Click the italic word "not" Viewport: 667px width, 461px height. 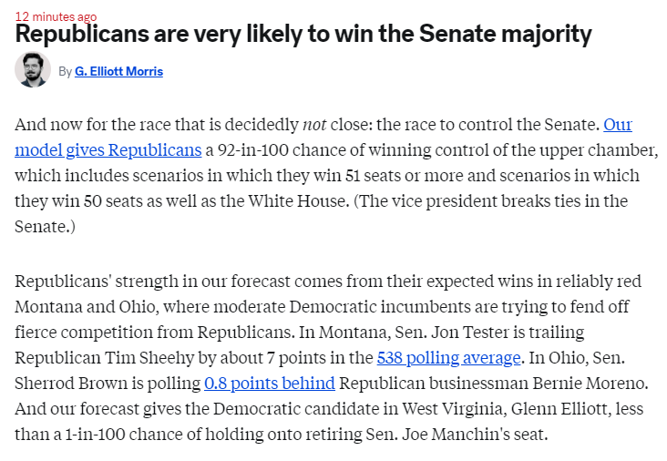point(314,125)
